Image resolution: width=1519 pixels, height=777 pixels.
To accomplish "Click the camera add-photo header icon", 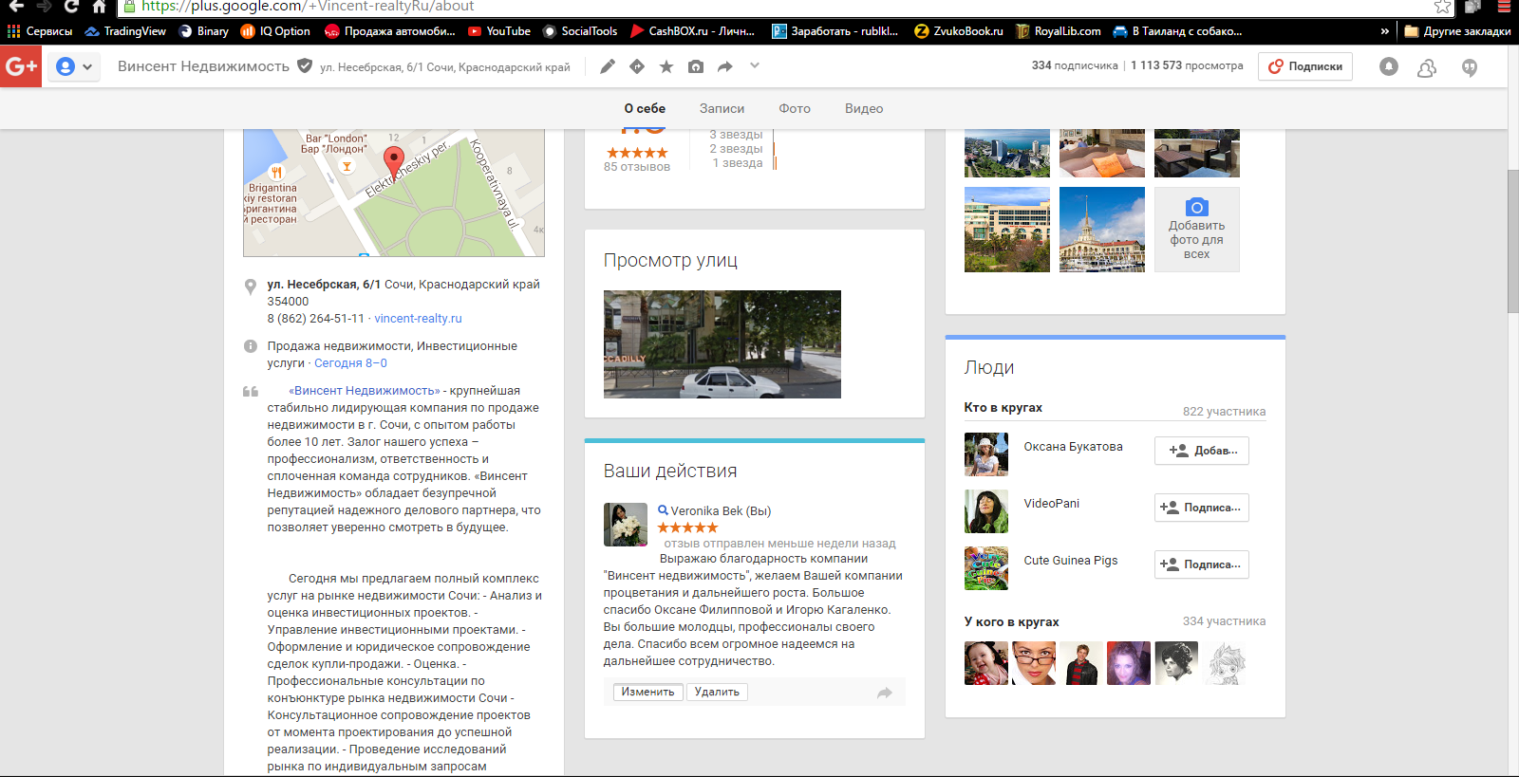I will point(696,66).
